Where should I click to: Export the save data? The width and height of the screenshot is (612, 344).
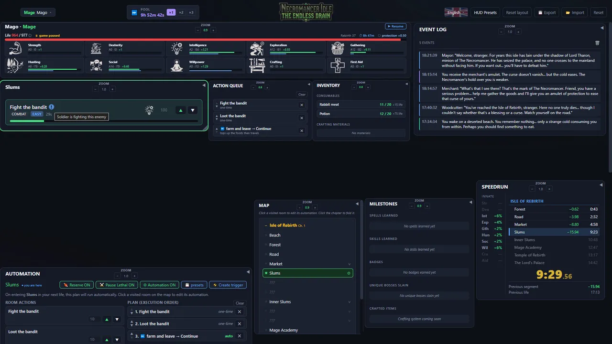pos(546,12)
